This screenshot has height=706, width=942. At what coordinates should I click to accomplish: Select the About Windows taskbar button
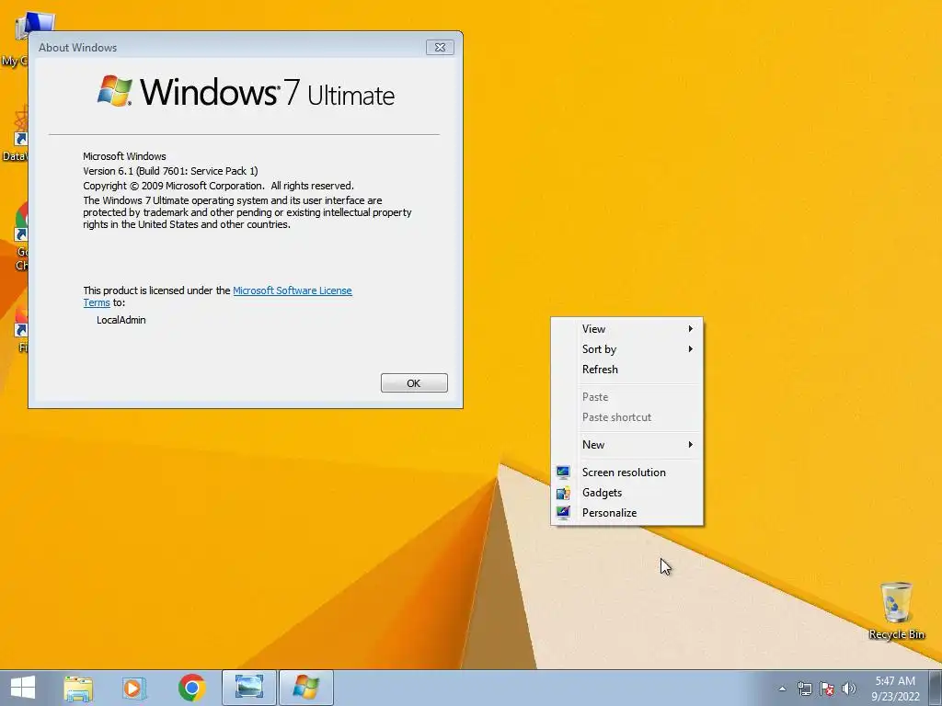click(x=305, y=688)
